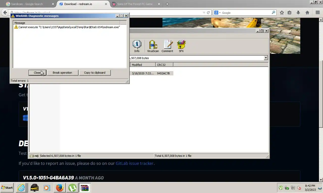Click the taskbar clock showing 8:42 PM
The width and height of the screenshot is (323, 193).
tap(310, 186)
